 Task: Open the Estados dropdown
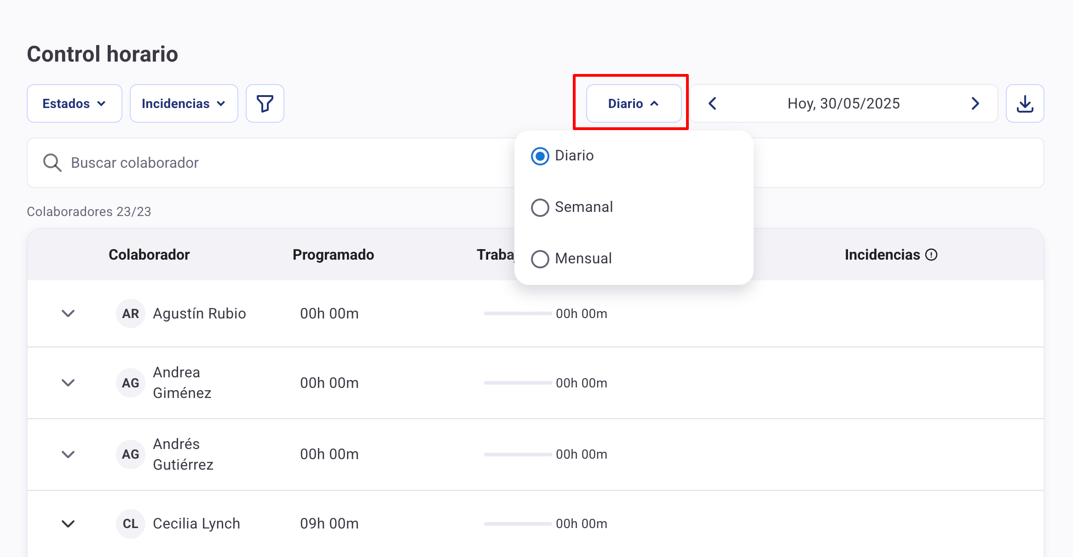74,103
